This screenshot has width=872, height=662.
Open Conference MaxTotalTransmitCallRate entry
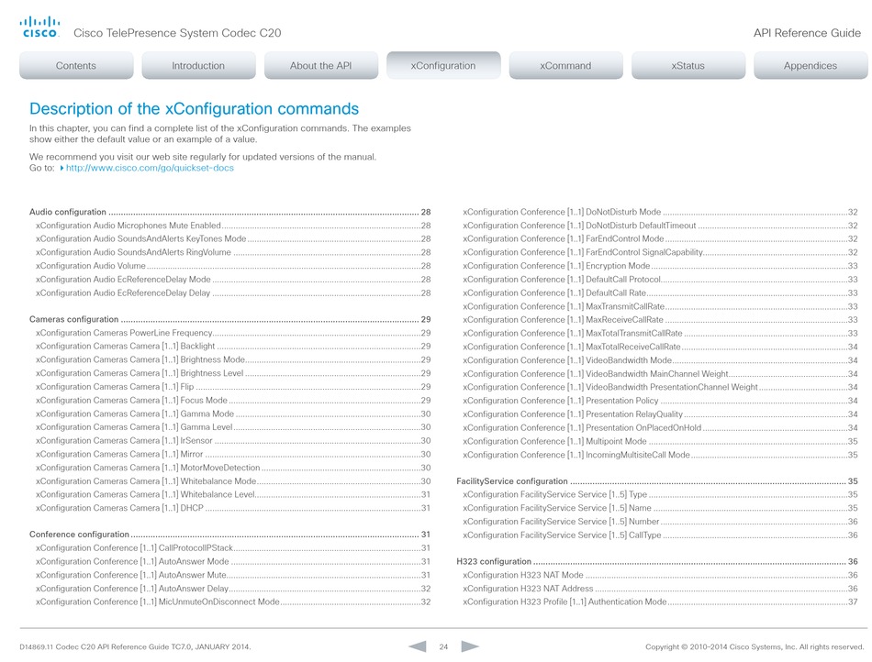point(660,333)
